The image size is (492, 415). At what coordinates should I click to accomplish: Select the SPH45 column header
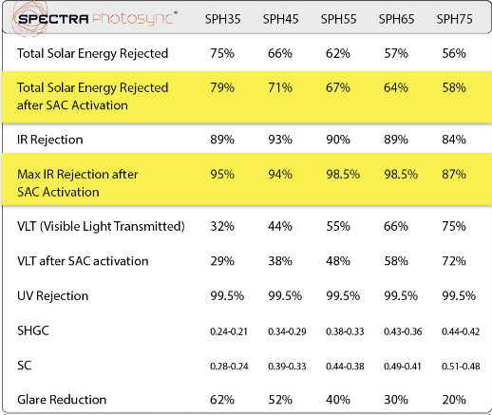click(280, 19)
